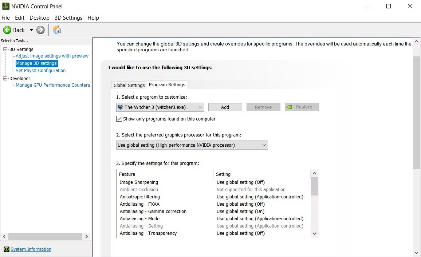Click the Feature column header

pos(165,174)
